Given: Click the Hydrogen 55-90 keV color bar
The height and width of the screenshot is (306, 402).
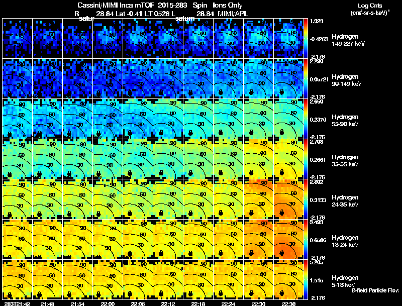Looking at the screenshot, I should [306, 119].
